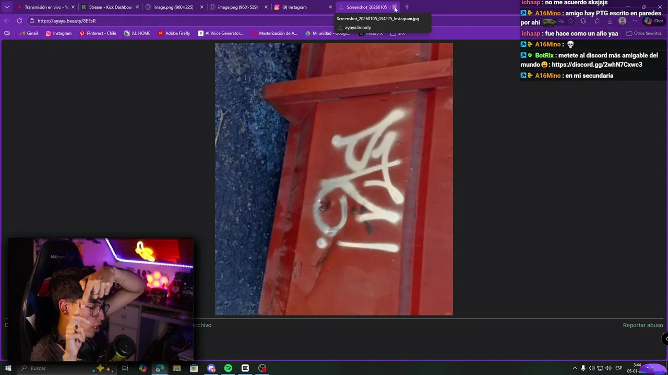The image size is (668, 375).
Task: Open a new browser tab
Action: (407, 7)
